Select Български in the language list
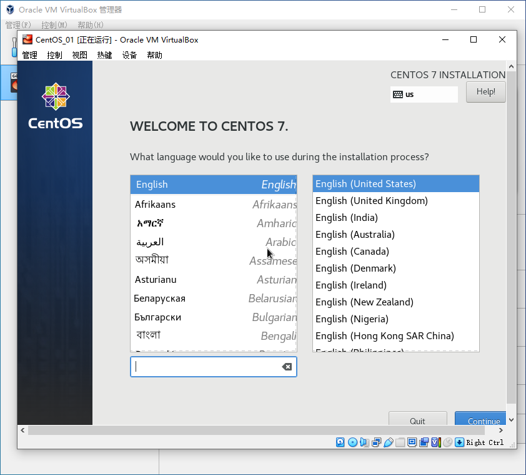Screen dimensions: 526x475 [214, 317]
